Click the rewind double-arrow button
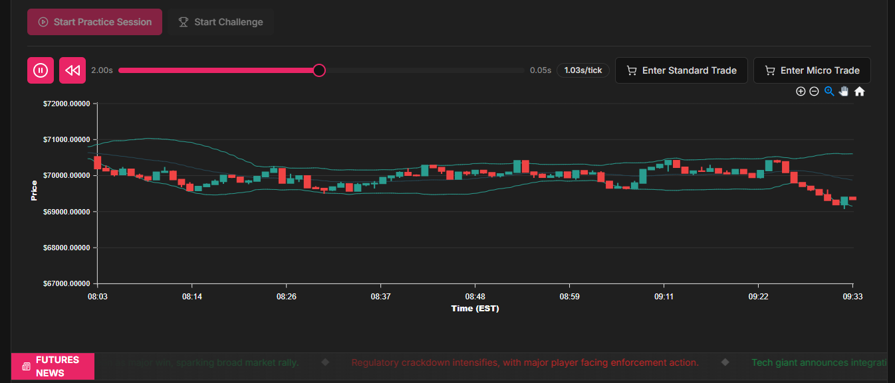The image size is (895, 383). [72, 70]
